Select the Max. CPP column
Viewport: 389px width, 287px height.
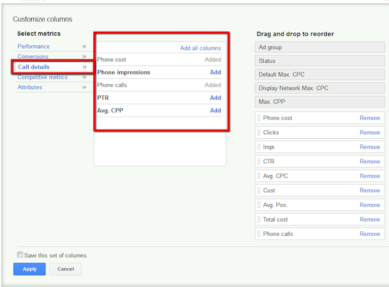point(320,102)
